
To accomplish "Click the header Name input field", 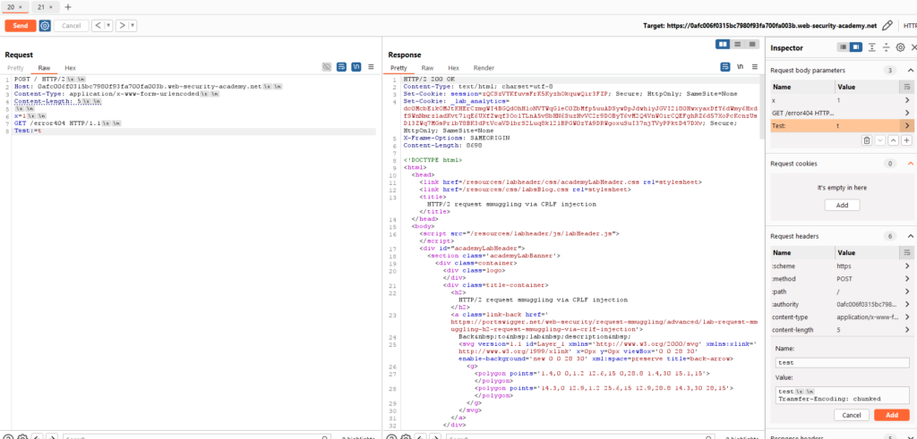I will pyautogui.click(x=842, y=362).
